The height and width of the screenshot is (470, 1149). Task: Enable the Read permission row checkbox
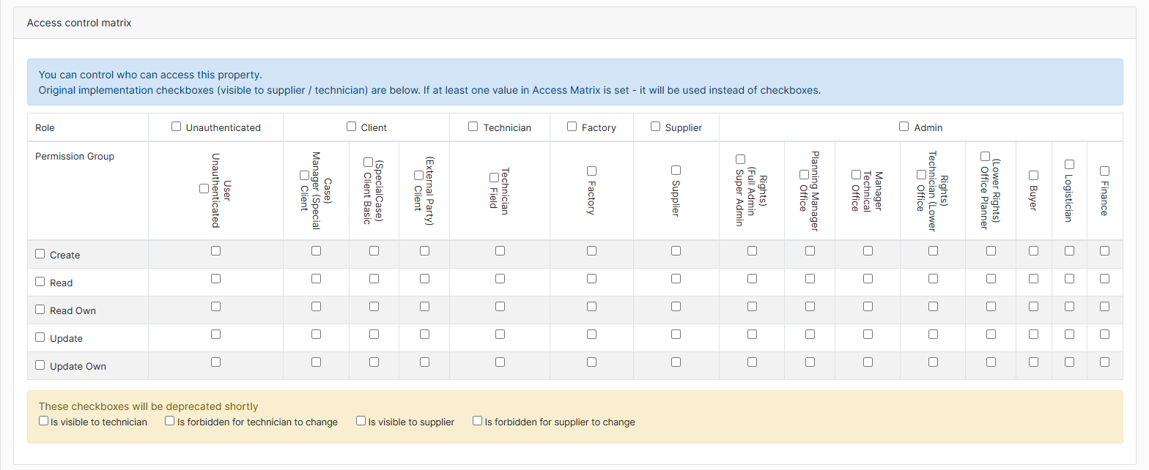[40, 281]
